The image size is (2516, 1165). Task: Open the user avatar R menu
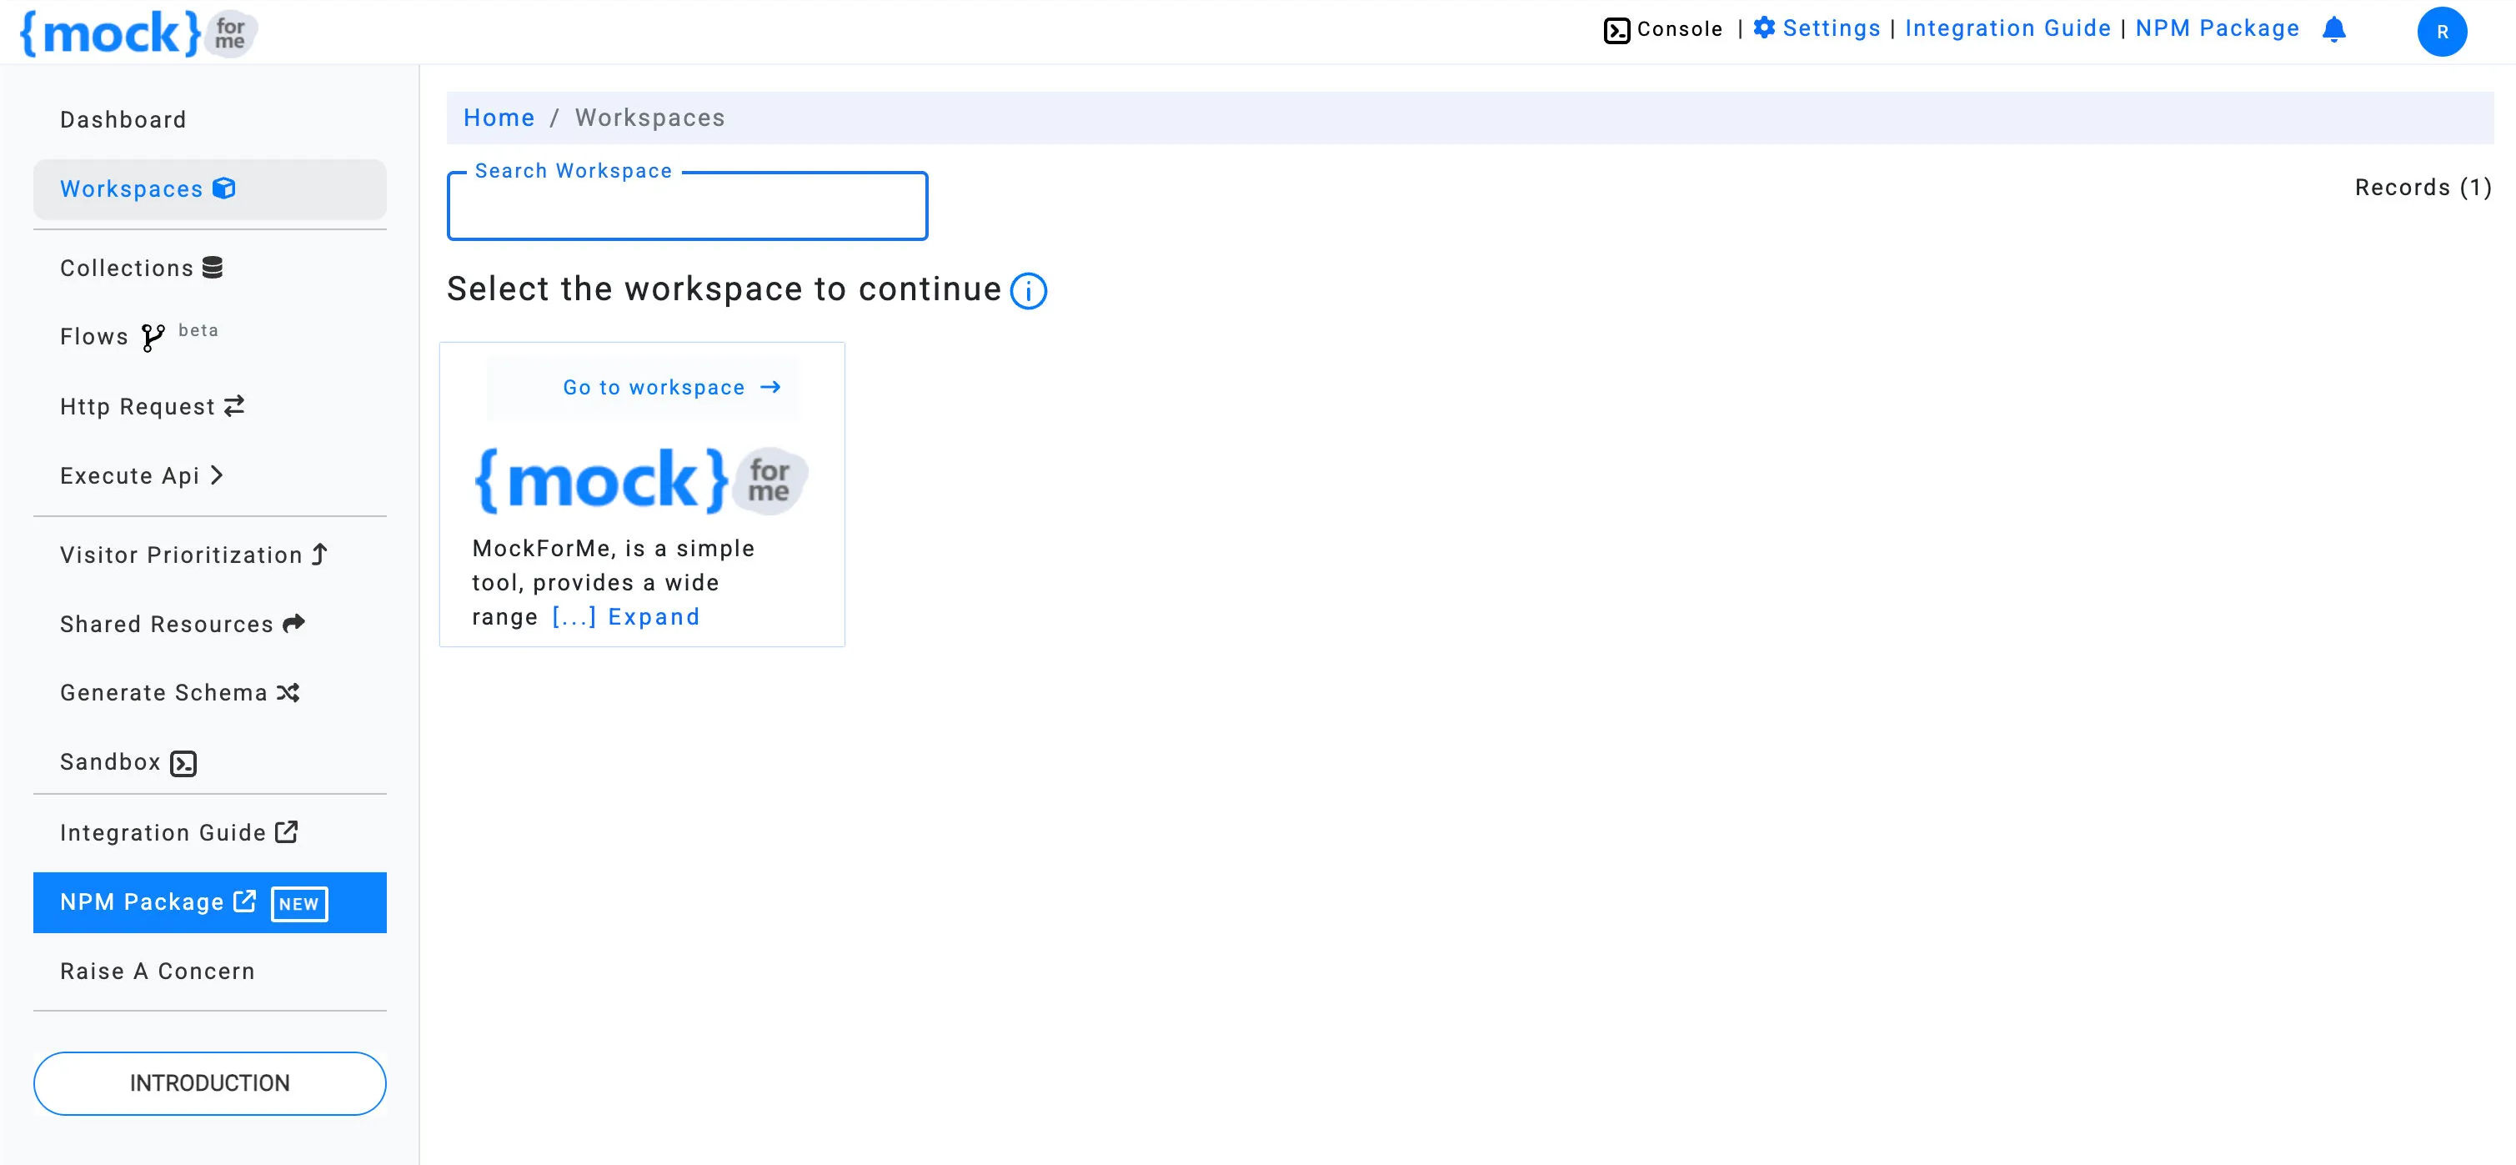point(2442,32)
